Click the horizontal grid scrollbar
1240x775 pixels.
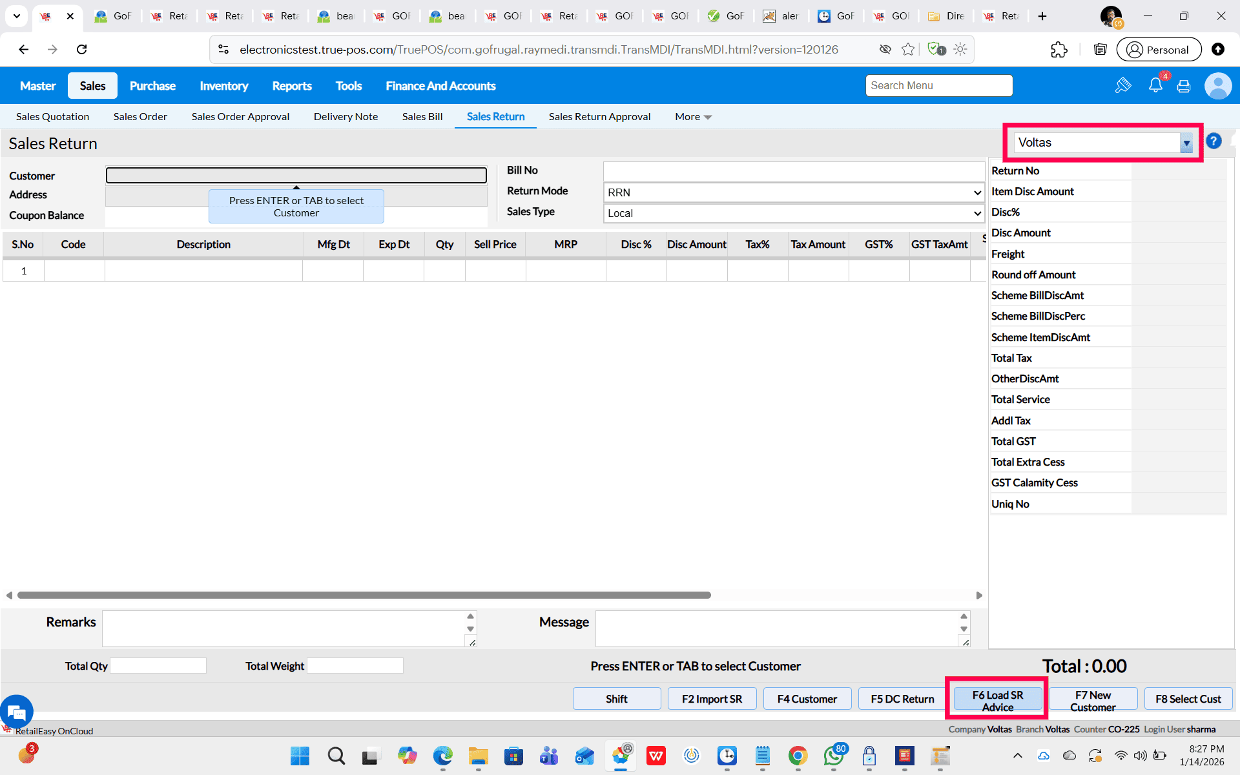point(364,595)
